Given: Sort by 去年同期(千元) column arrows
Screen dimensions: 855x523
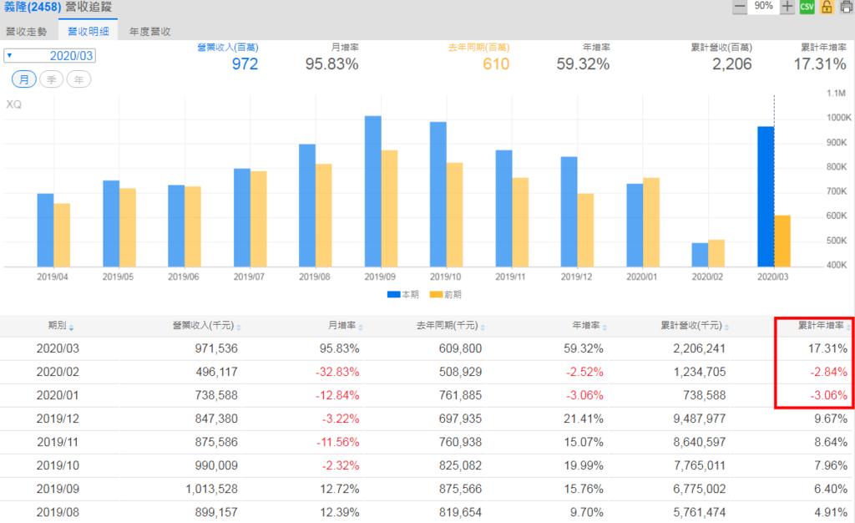Looking at the screenshot, I should [x=483, y=327].
